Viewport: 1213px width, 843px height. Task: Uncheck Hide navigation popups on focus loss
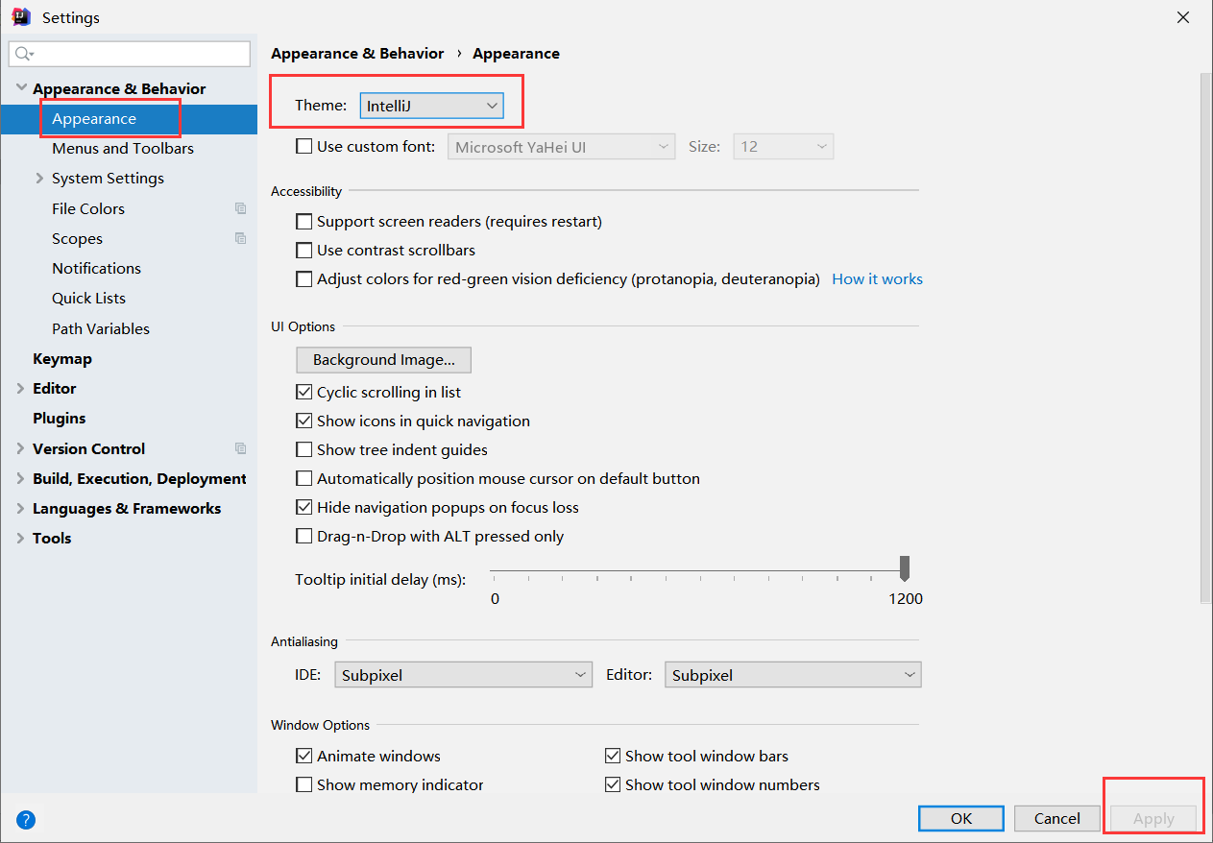(303, 508)
